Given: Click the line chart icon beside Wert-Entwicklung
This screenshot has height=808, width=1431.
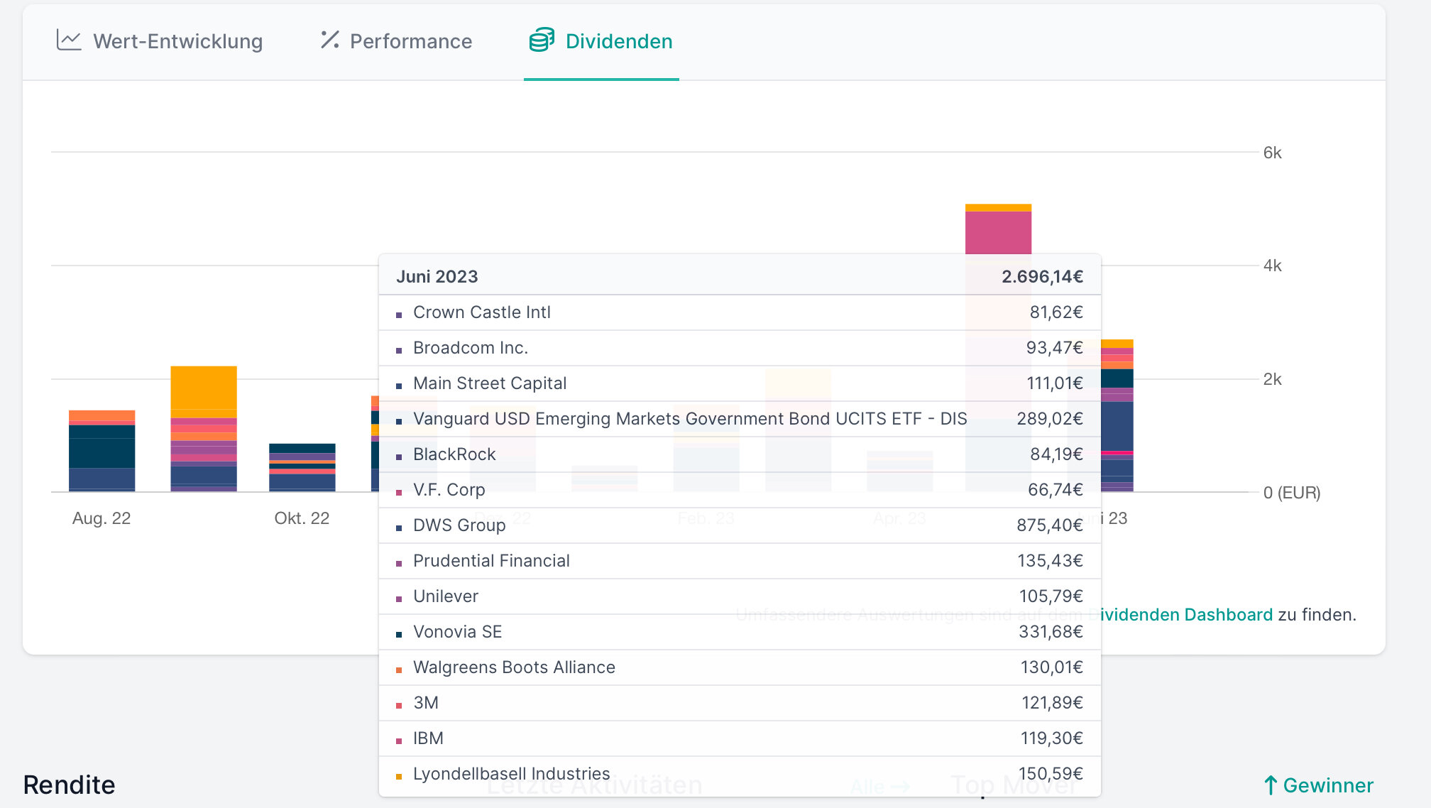Looking at the screenshot, I should (x=69, y=40).
